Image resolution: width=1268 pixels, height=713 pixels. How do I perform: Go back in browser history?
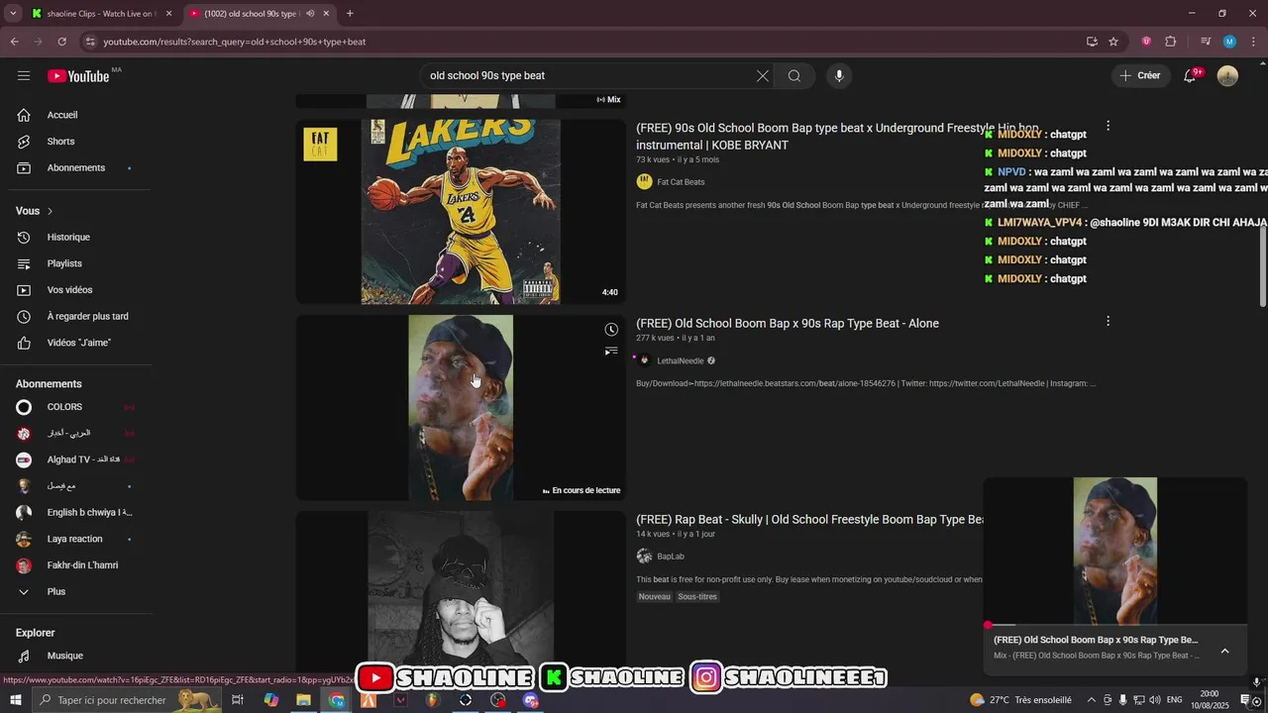(x=14, y=42)
